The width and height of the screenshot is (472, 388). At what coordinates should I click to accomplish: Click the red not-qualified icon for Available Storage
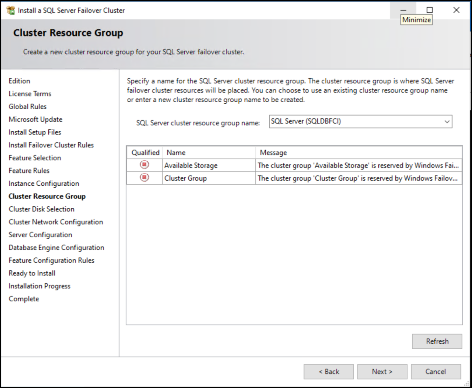(x=145, y=164)
